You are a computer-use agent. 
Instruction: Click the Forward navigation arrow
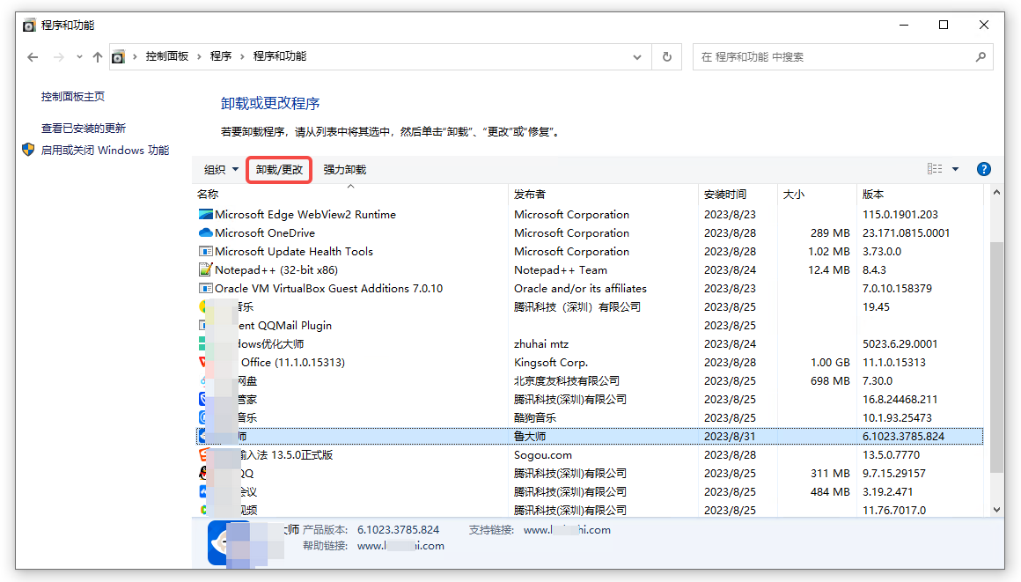pyautogui.click(x=59, y=57)
